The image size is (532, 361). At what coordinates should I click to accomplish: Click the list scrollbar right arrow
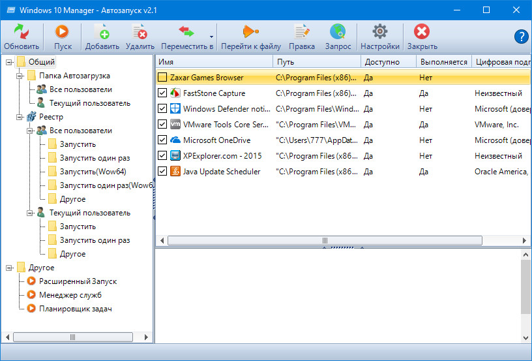(x=524, y=240)
